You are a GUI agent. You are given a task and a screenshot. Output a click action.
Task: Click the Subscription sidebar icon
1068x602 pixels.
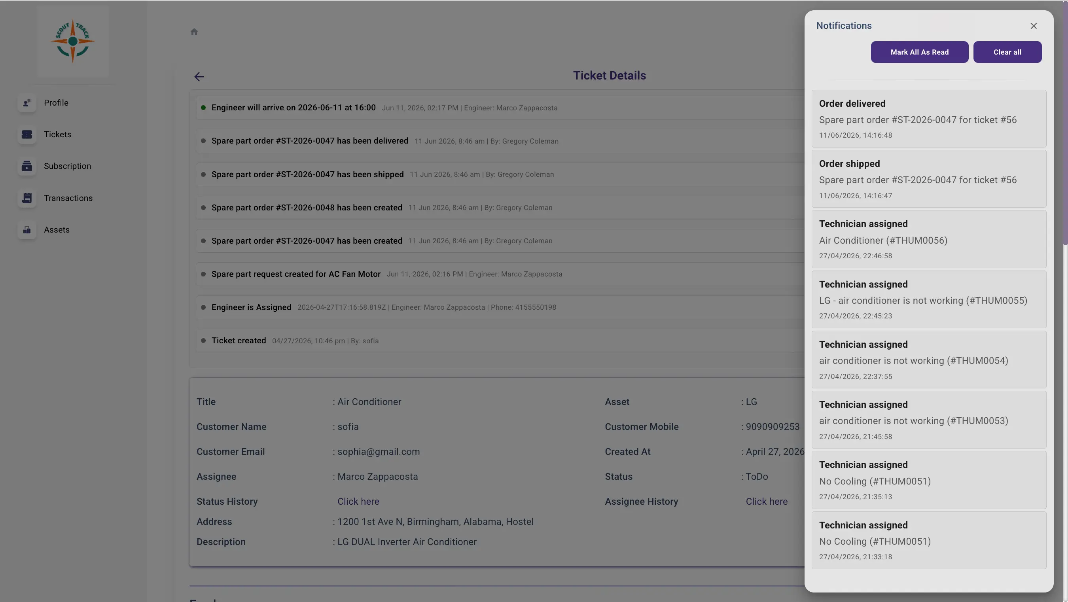pyautogui.click(x=27, y=166)
